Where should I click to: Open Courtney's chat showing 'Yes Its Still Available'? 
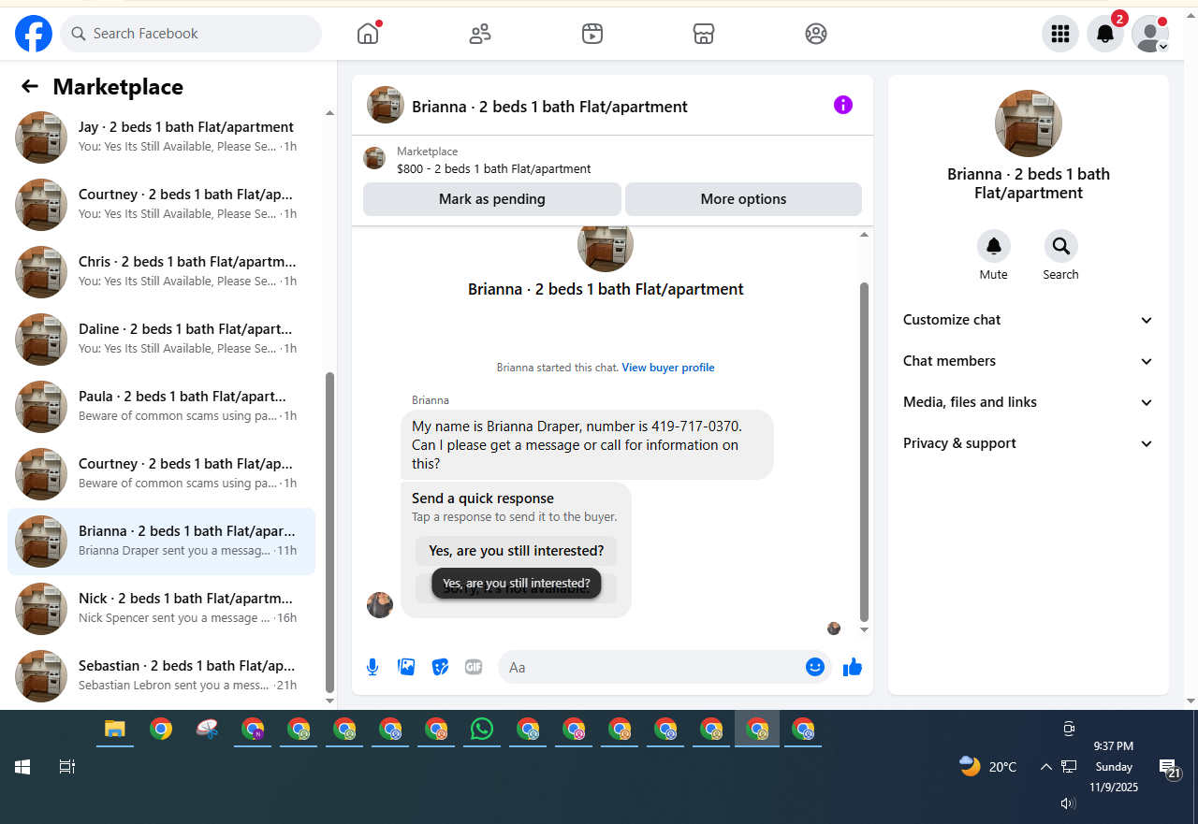coord(161,205)
